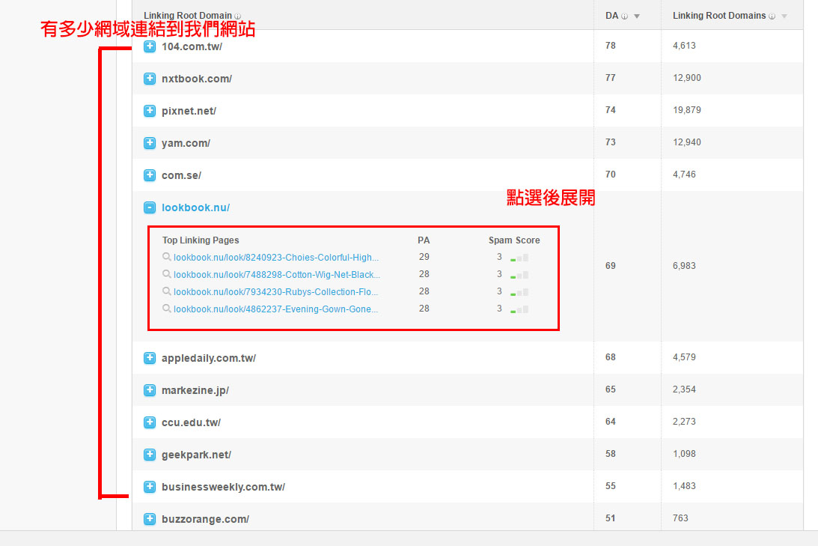818x546 pixels.
Task: Click spam score bar for 4862237-Evening-Gown row
Action: click(x=519, y=309)
